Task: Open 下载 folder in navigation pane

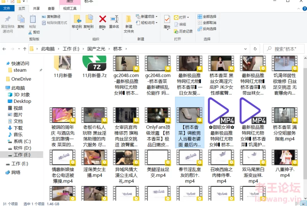Action: [15, 128]
